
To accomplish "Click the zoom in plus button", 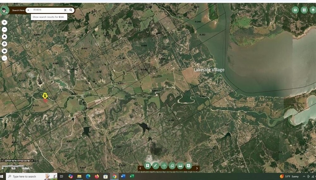I will (x=4, y=22).
